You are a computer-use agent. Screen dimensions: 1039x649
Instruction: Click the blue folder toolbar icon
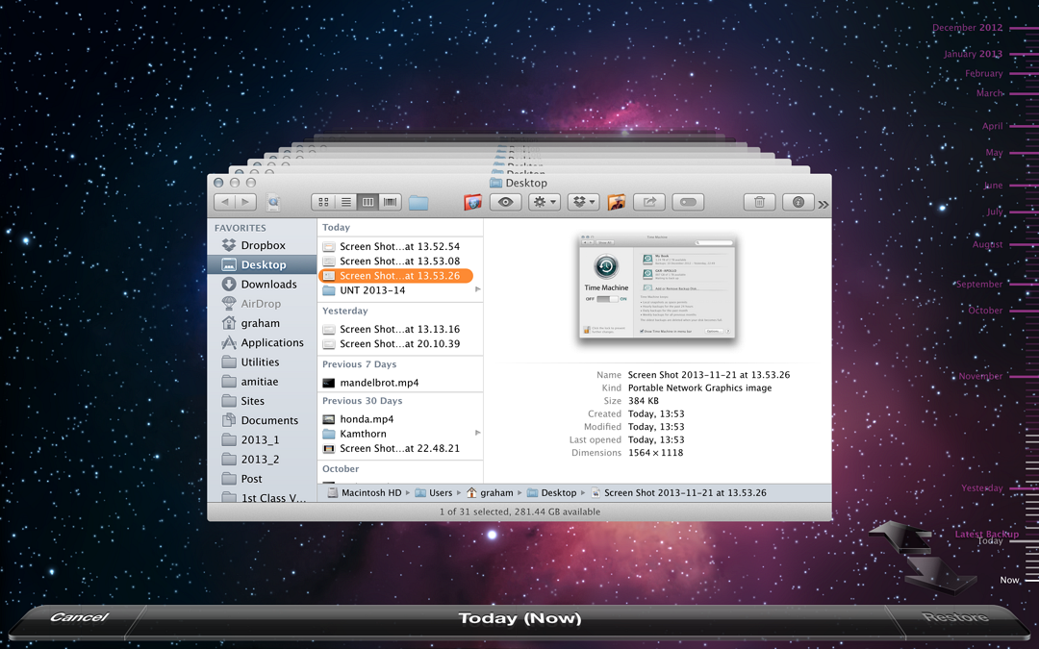pyautogui.click(x=418, y=203)
